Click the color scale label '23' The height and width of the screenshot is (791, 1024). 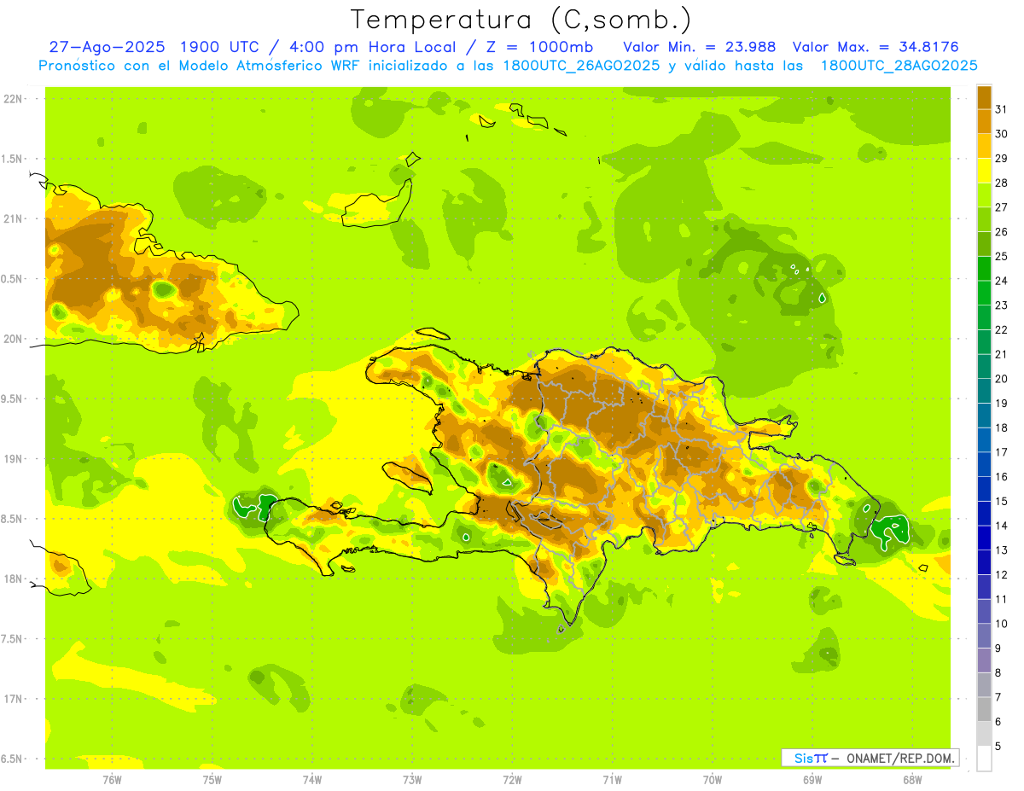pos(1002,305)
